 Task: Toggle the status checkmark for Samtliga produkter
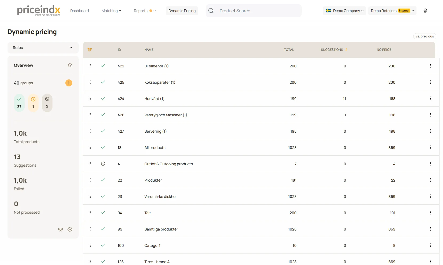(x=103, y=229)
